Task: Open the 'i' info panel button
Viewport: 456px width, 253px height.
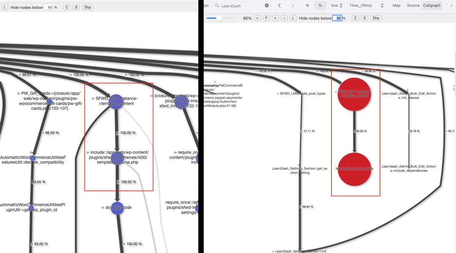Action: tap(451, 6)
